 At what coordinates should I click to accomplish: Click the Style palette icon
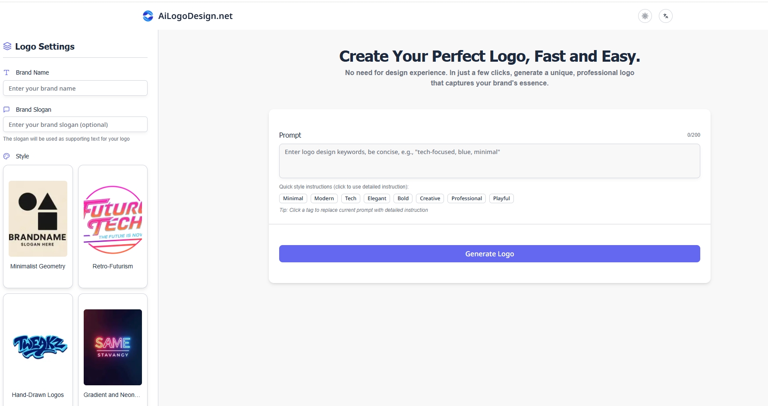(6, 156)
